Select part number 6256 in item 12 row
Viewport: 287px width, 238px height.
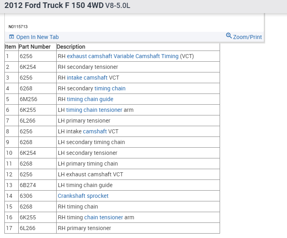click(x=26, y=174)
